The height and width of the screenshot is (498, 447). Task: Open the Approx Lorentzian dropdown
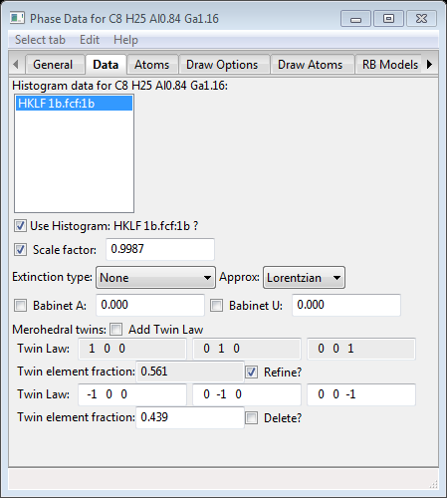pyautogui.click(x=304, y=277)
